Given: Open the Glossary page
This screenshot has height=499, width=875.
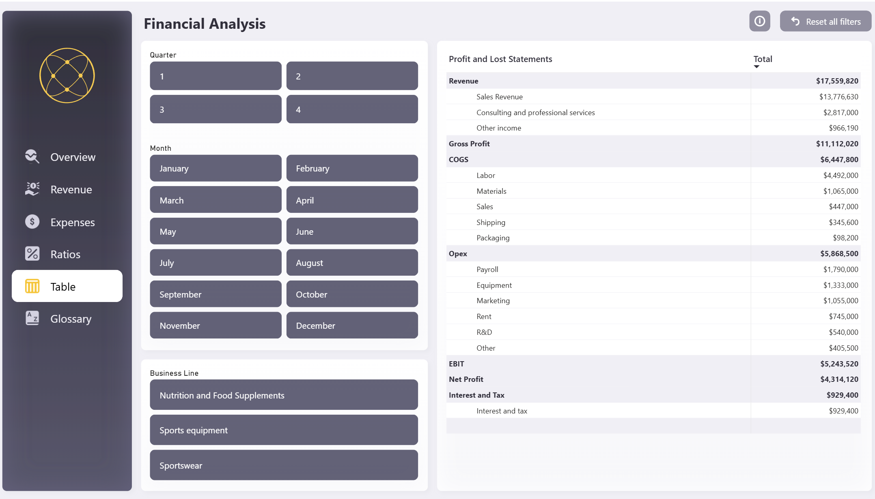Looking at the screenshot, I should coord(71,319).
